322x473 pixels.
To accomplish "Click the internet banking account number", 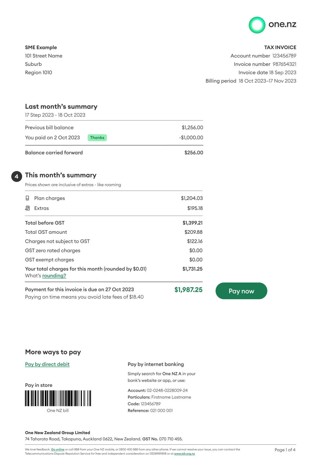I will (167, 390).
